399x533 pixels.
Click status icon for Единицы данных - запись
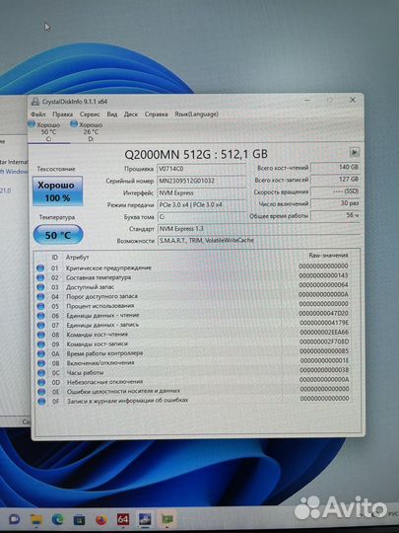[40, 326]
